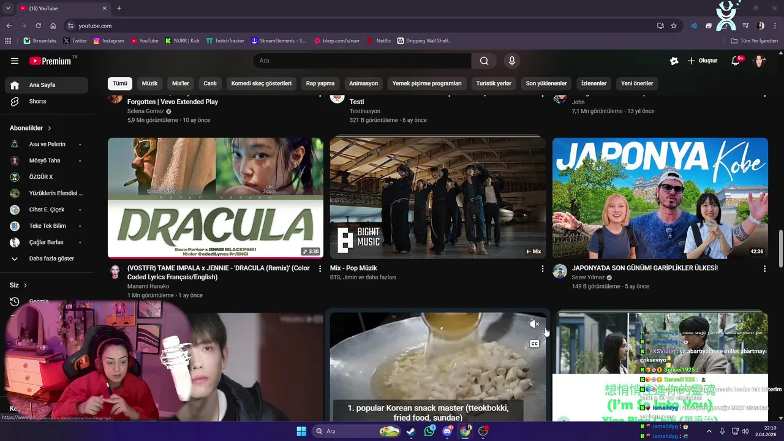Show hidden system tray icons
The height and width of the screenshot is (441, 784).
click(x=709, y=431)
